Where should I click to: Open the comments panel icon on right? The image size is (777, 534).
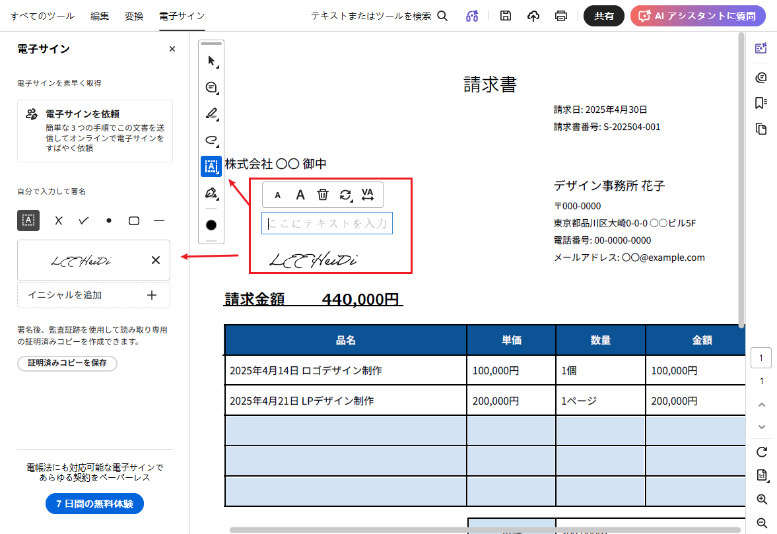click(x=761, y=77)
